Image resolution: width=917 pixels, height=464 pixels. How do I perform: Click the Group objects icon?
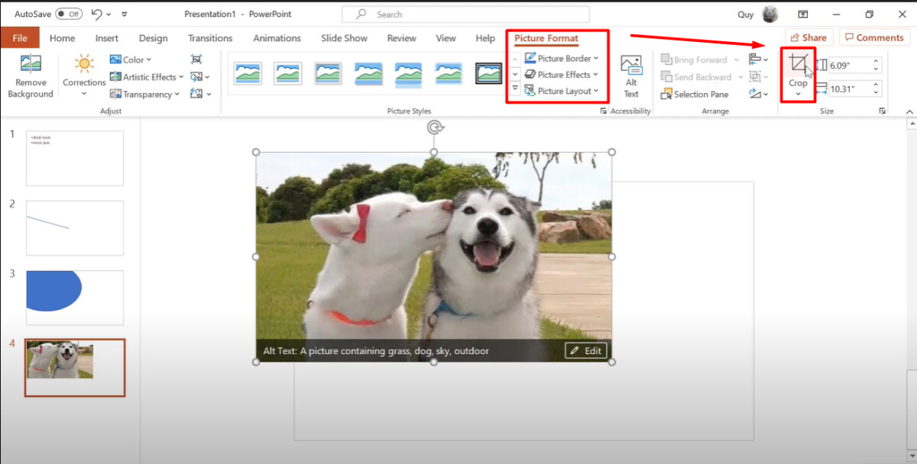point(757,76)
